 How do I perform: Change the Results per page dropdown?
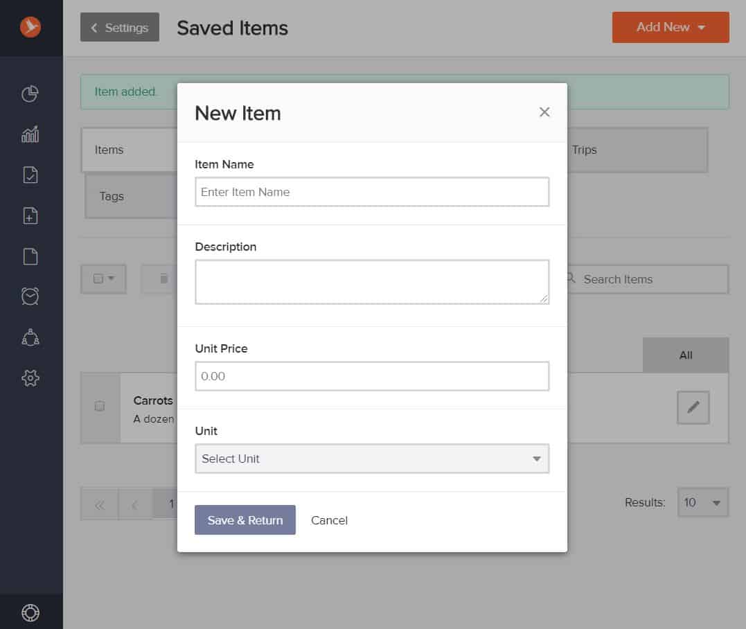702,502
